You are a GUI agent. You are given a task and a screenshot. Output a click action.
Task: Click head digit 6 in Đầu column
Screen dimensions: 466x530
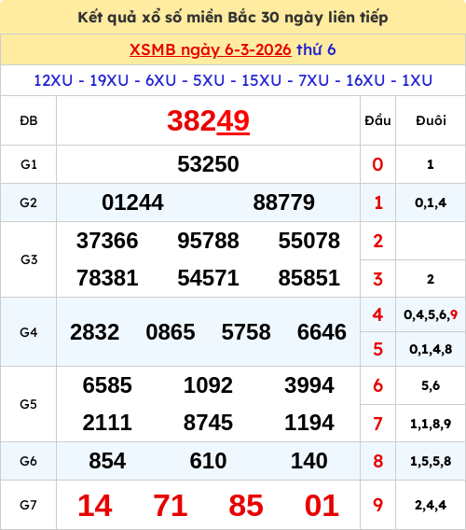click(377, 385)
